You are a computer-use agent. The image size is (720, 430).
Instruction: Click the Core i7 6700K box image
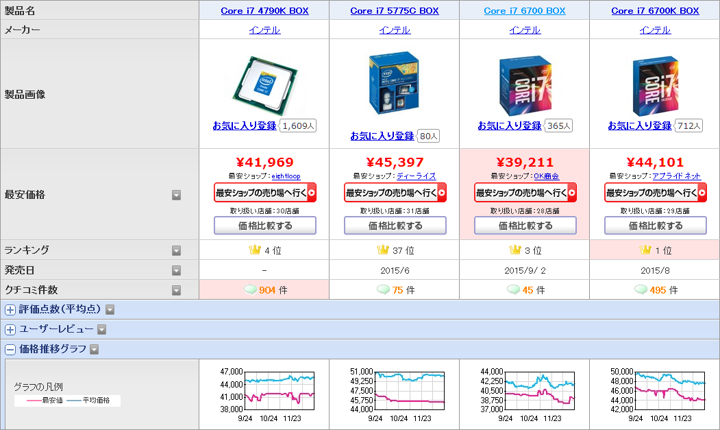(x=656, y=86)
